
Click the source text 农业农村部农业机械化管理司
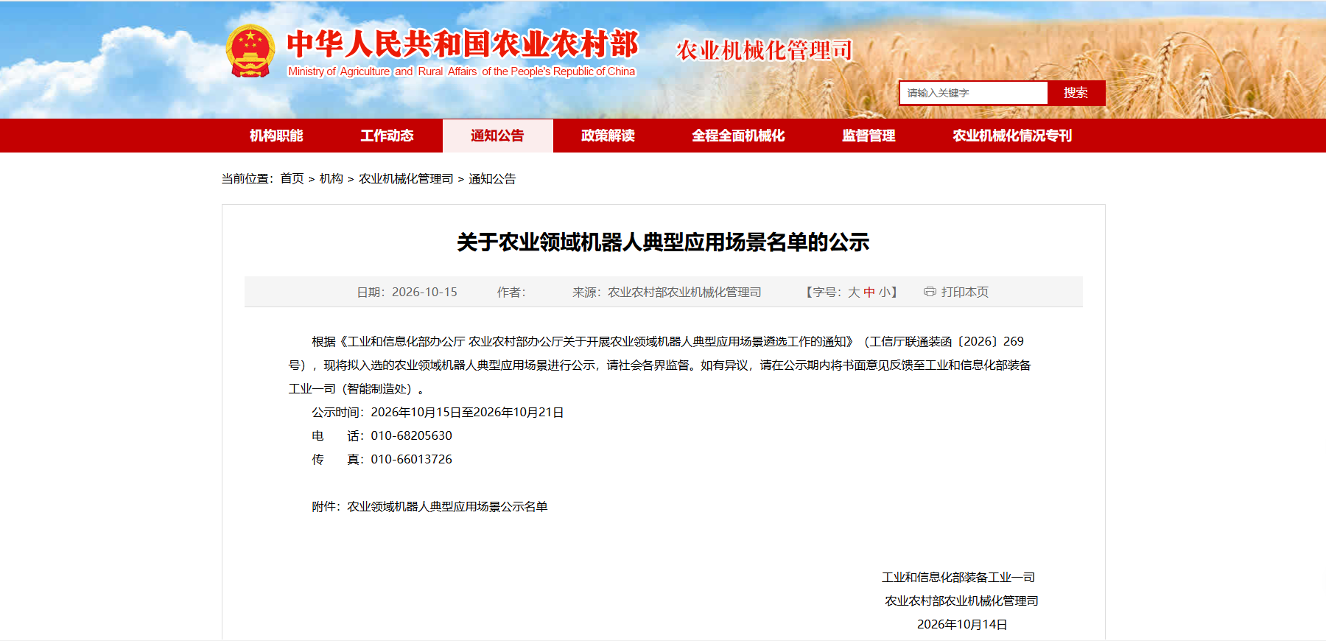click(x=684, y=293)
